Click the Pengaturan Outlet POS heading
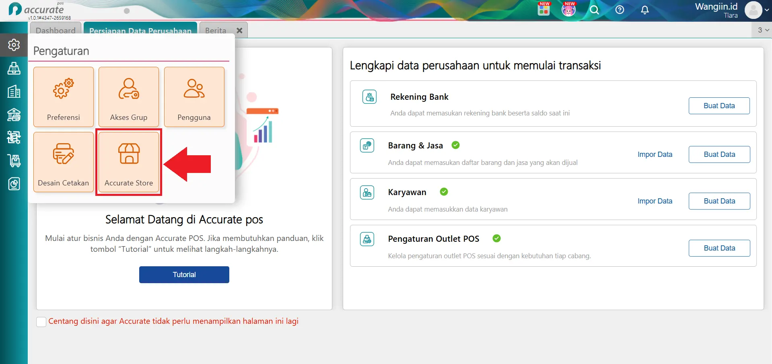The width and height of the screenshot is (772, 364). [x=434, y=239]
